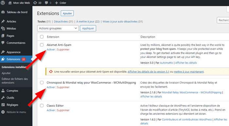Viewport: 229px width, 126px height.
Task: Click the Extension column header
Action: (x=53, y=37)
